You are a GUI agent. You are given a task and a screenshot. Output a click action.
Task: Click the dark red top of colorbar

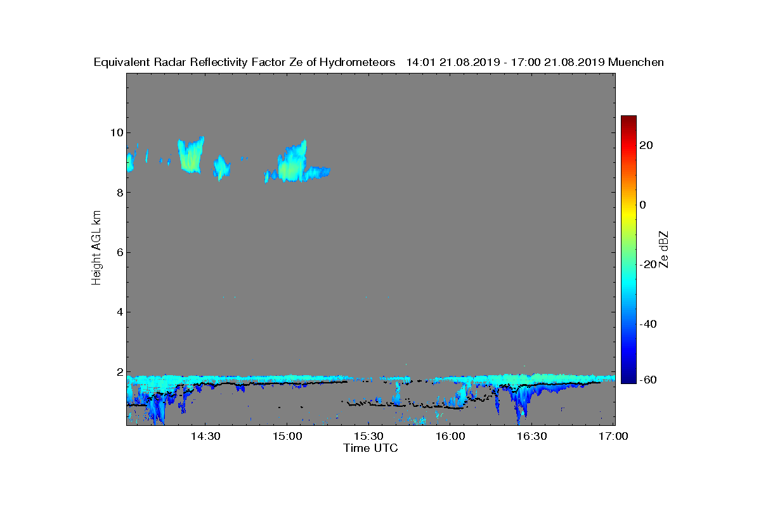(x=628, y=120)
